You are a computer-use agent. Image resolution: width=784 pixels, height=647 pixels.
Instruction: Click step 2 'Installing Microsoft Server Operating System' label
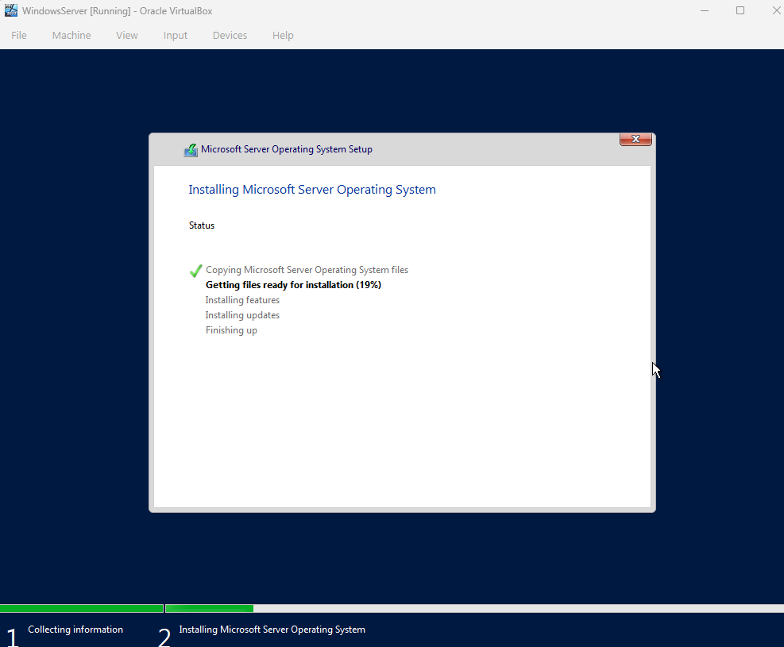pyautogui.click(x=272, y=630)
